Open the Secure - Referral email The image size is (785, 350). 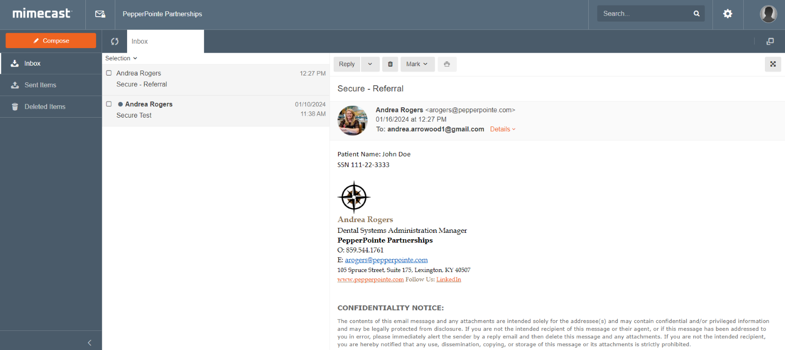pos(216,79)
